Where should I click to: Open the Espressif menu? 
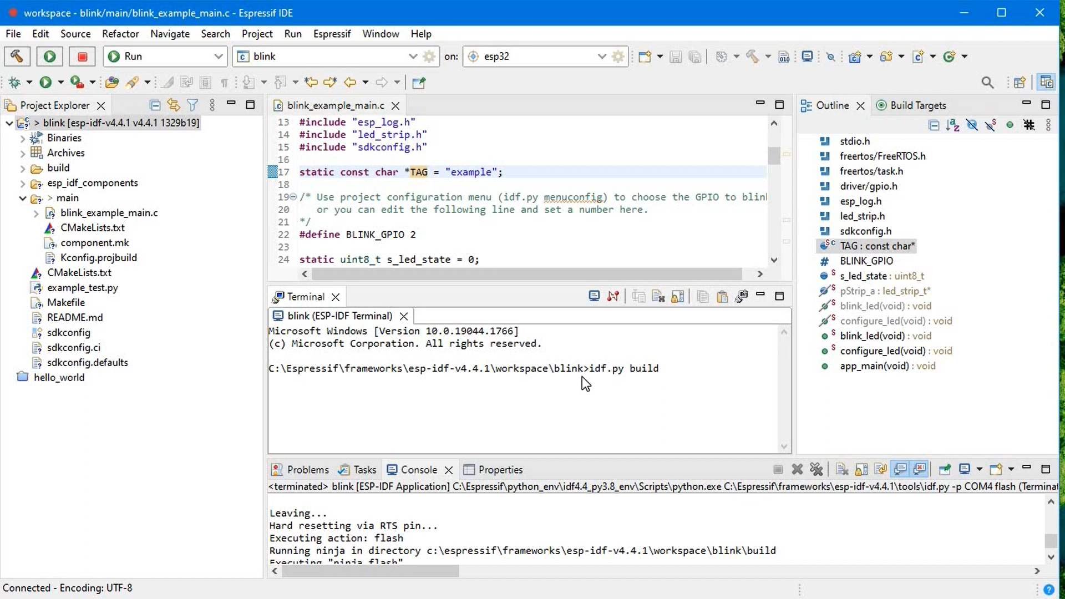[332, 34]
